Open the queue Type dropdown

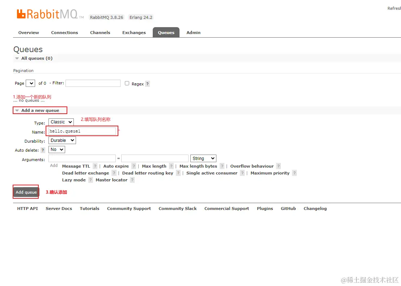click(x=61, y=122)
